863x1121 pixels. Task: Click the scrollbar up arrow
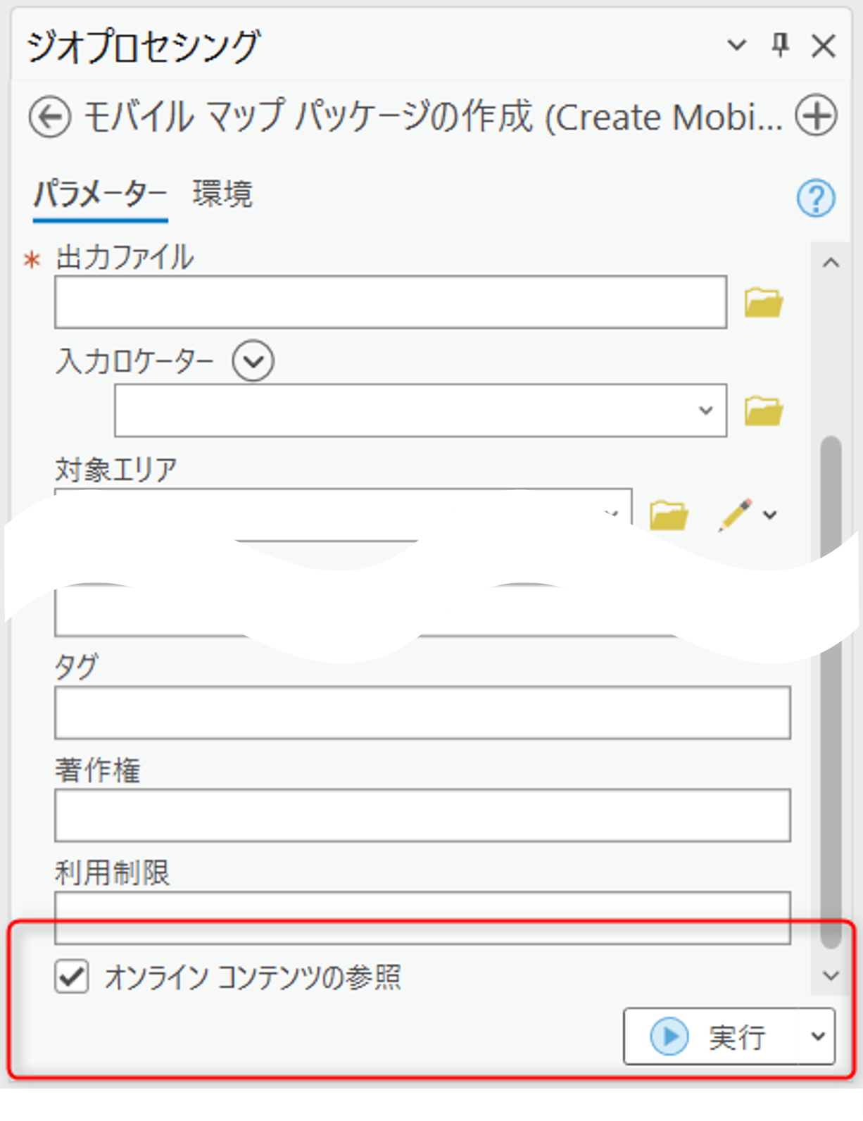click(831, 263)
